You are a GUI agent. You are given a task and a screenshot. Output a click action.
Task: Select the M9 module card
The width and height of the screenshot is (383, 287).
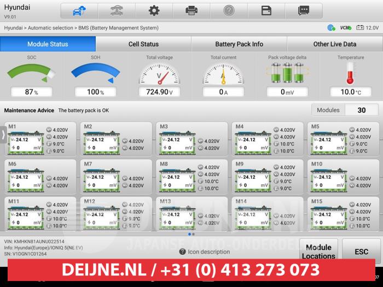click(268, 177)
